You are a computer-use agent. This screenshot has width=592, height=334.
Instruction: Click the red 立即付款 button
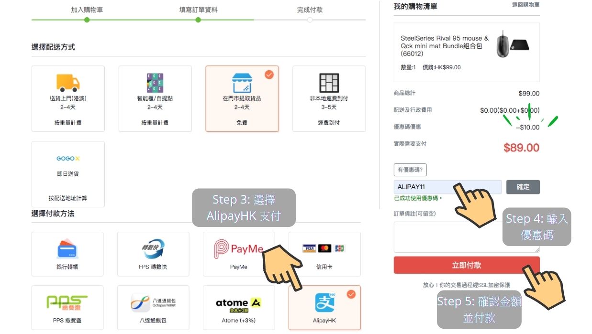(x=467, y=265)
